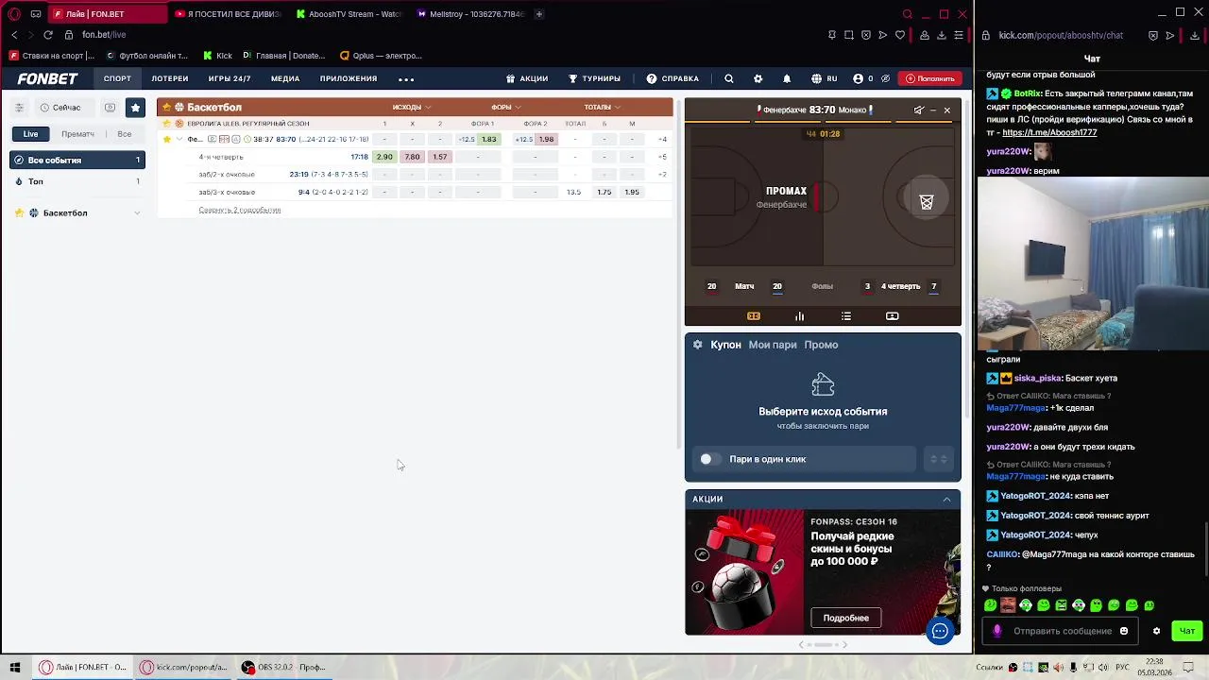
Task: Expand +5 markets for 4th quarter row
Action: coord(662,157)
